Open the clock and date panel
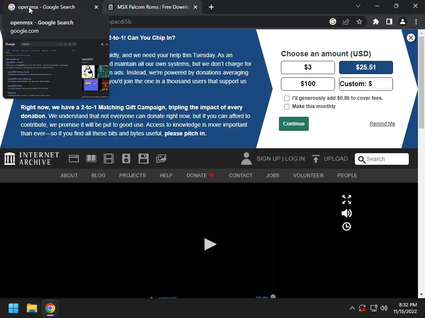The width and height of the screenshot is (425, 318). [405, 308]
